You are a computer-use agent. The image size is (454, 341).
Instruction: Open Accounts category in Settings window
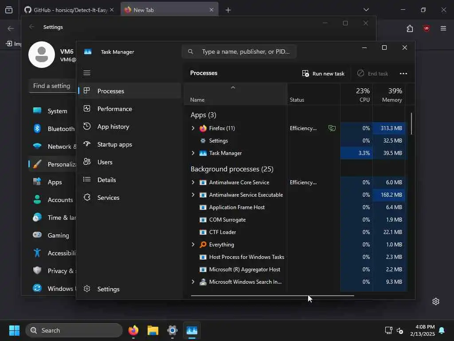point(53,200)
